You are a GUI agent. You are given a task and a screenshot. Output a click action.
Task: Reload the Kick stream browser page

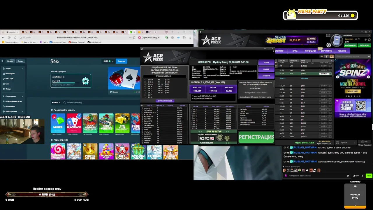click(x=15, y=38)
